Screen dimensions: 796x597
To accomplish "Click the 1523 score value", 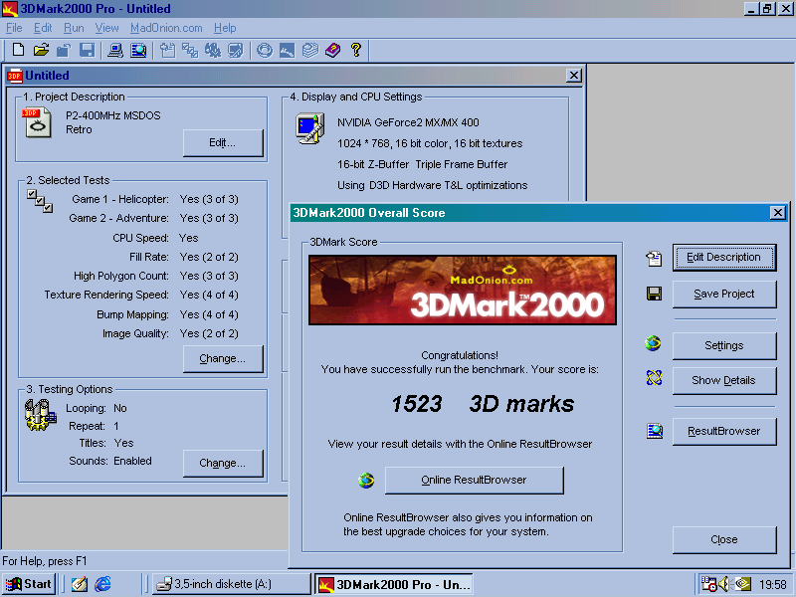I will [417, 404].
